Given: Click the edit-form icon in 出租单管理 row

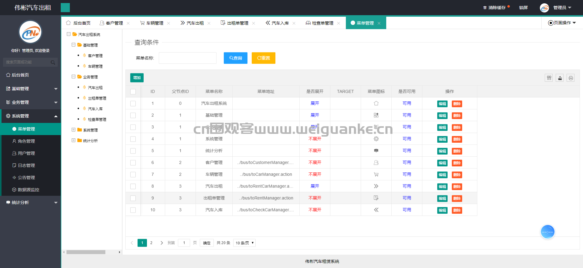Looking at the screenshot, I should [x=376, y=198].
